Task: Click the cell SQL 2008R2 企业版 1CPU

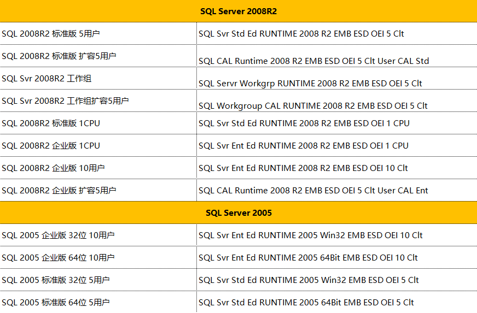Action: click(98, 145)
